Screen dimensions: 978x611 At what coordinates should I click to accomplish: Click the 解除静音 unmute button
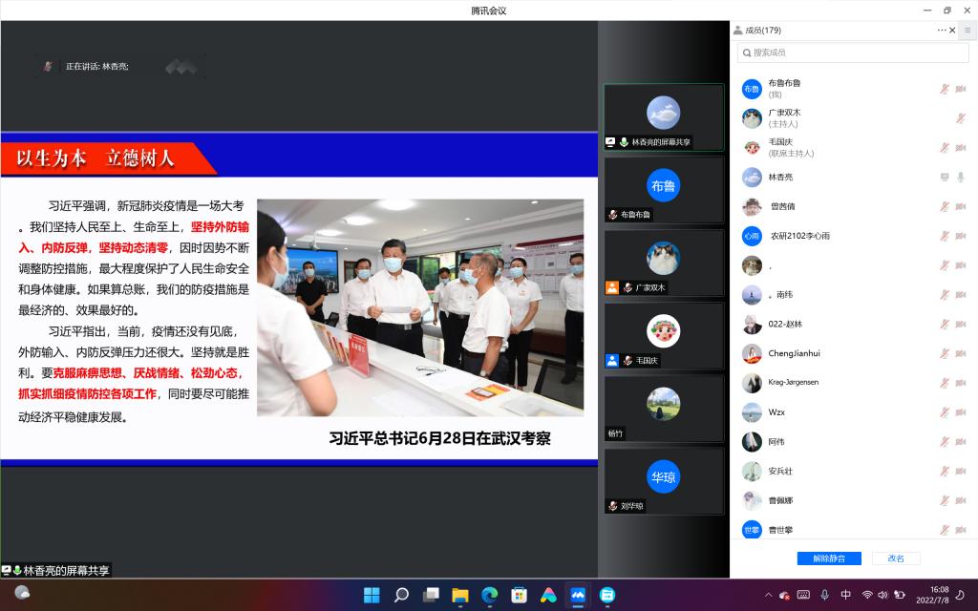(x=828, y=558)
